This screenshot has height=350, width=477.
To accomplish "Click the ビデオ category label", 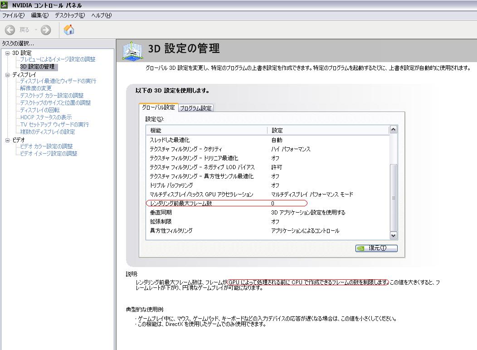I will point(19,140).
